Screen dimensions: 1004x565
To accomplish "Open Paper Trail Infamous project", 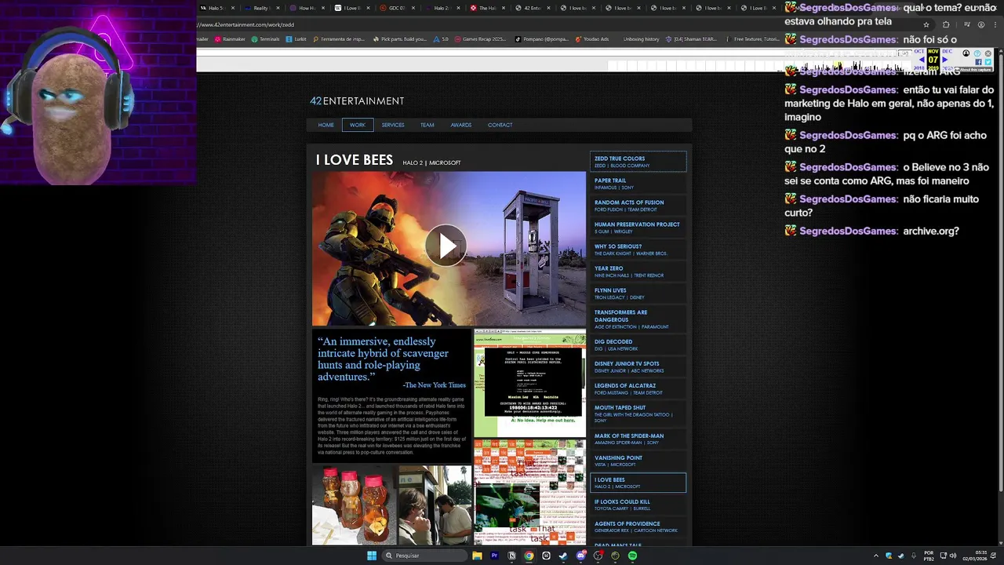I will click(x=638, y=184).
